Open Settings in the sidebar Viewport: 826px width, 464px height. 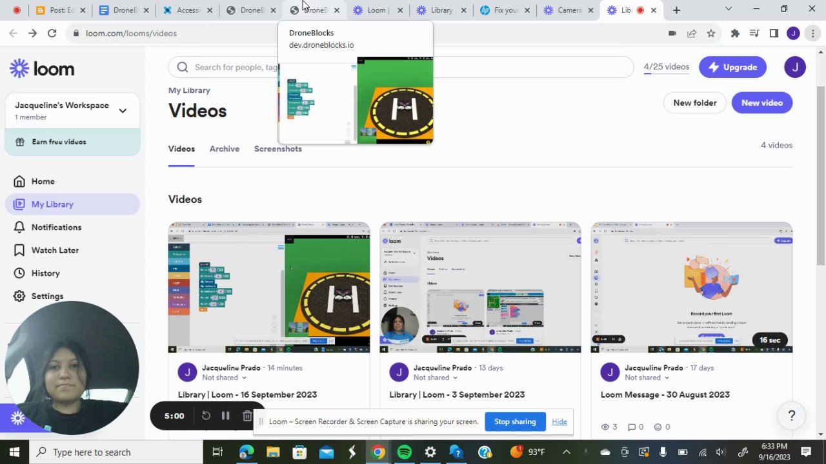(47, 296)
